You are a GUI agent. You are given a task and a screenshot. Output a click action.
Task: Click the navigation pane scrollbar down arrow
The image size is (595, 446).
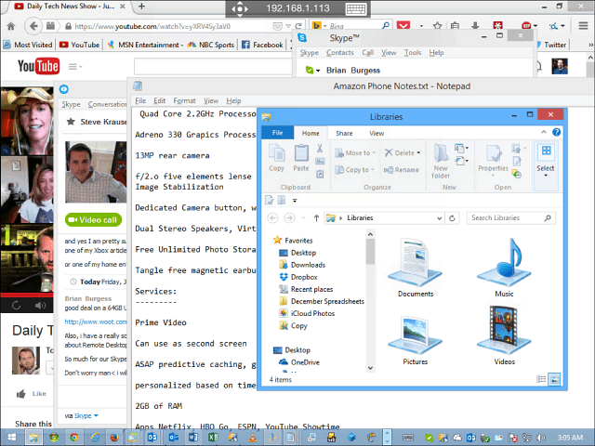[370, 368]
